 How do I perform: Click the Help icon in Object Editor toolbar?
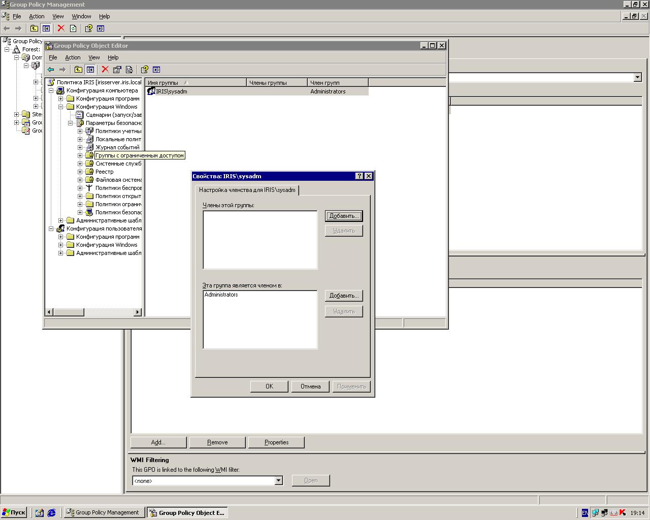pos(144,70)
